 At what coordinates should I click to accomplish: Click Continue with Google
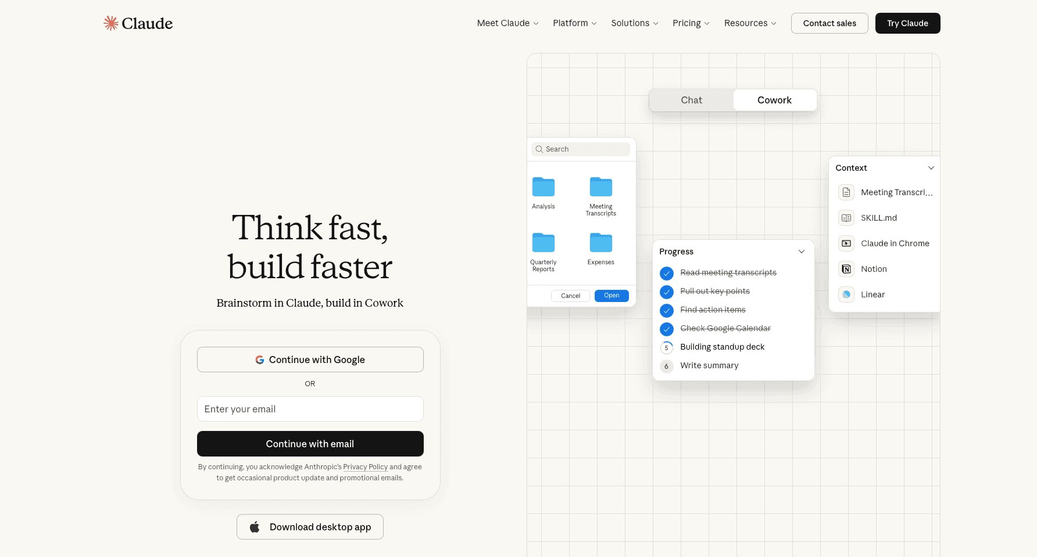tap(310, 360)
